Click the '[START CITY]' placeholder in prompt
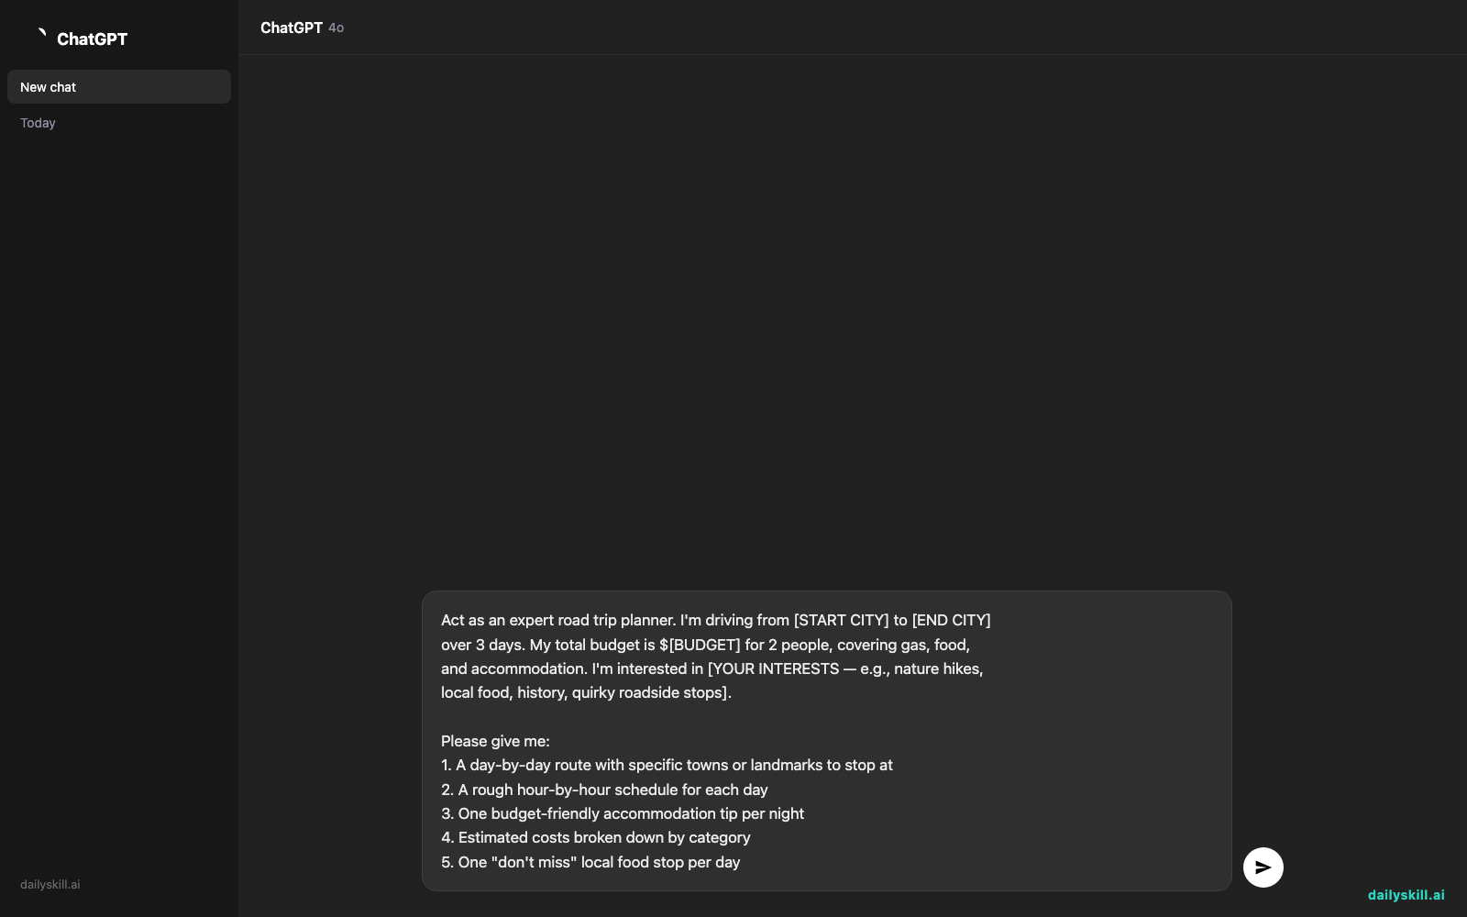The width and height of the screenshot is (1467, 917). [x=841, y=620]
